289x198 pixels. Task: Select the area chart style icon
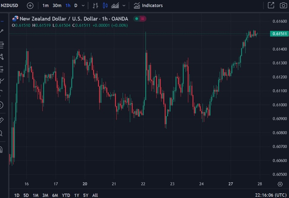coord(115,6)
